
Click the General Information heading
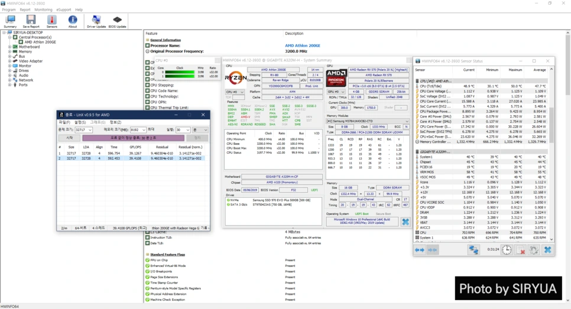pyautogui.click(x=166, y=40)
